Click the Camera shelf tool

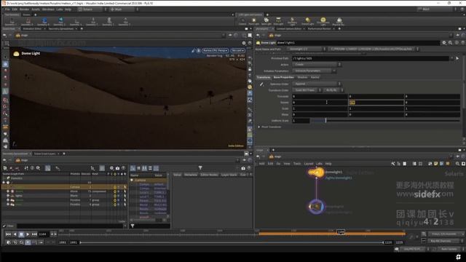tap(242, 21)
